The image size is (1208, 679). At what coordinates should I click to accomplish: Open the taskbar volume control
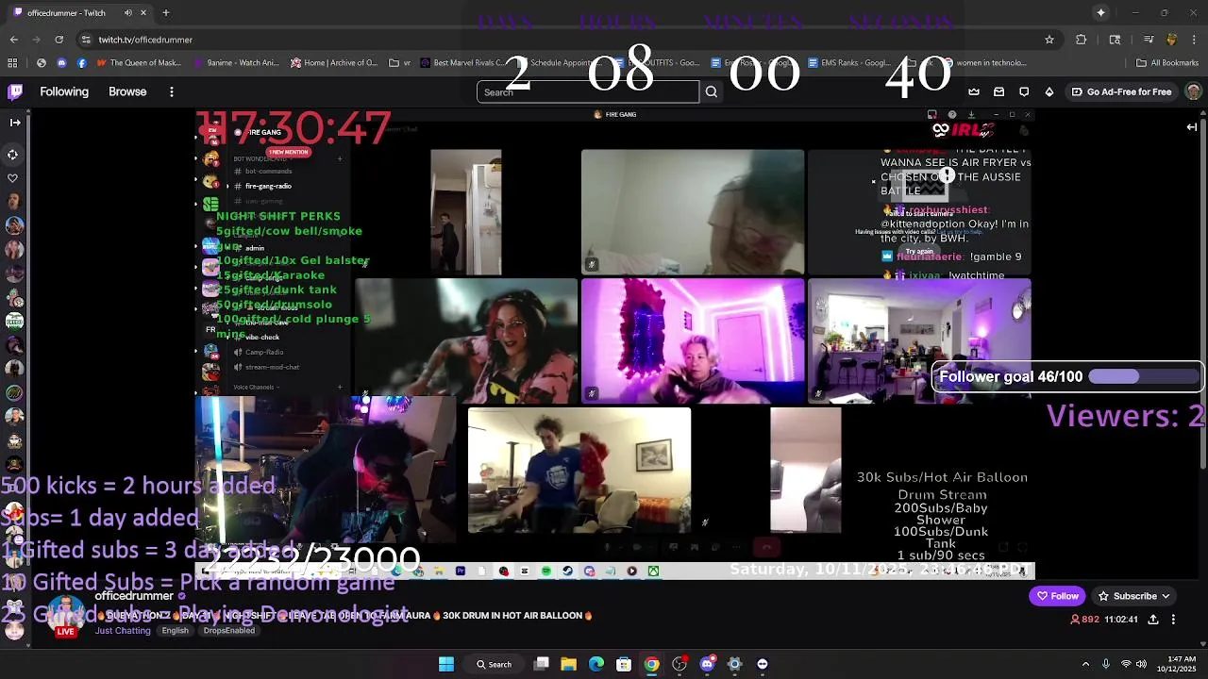1141,664
